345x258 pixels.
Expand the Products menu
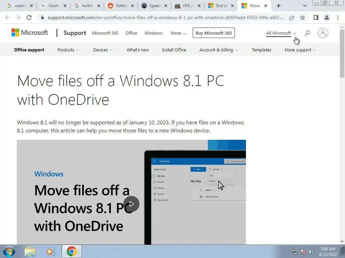click(68, 50)
